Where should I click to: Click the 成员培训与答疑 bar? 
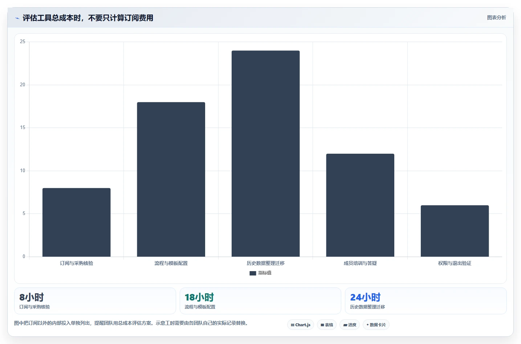pos(360,205)
